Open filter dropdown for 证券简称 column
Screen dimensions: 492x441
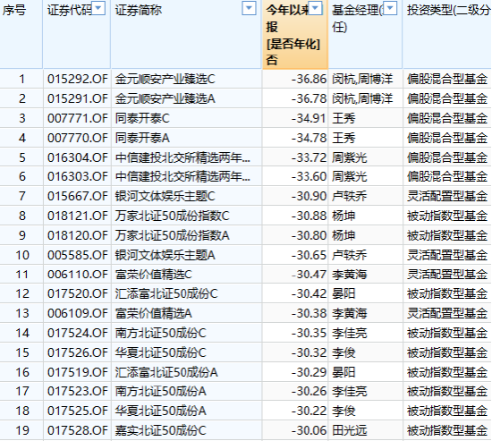(250, 8)
